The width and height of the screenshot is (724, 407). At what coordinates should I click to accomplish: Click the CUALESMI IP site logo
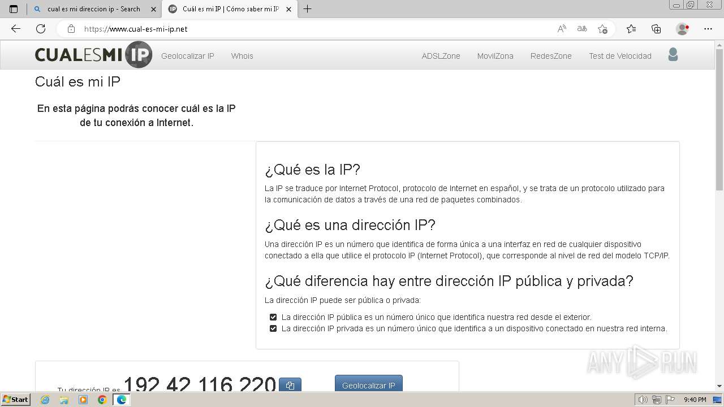pyautogui.click(x=93, y=55)
